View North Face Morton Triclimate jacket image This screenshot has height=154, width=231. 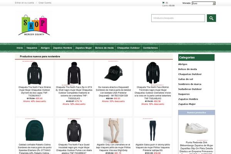153,73
